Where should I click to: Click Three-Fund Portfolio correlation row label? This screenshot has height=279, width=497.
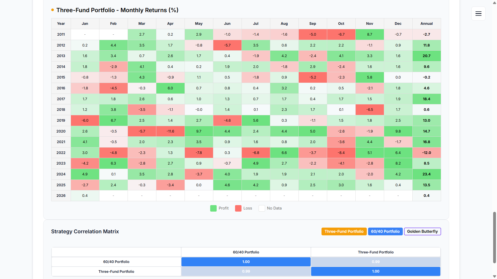116,272
